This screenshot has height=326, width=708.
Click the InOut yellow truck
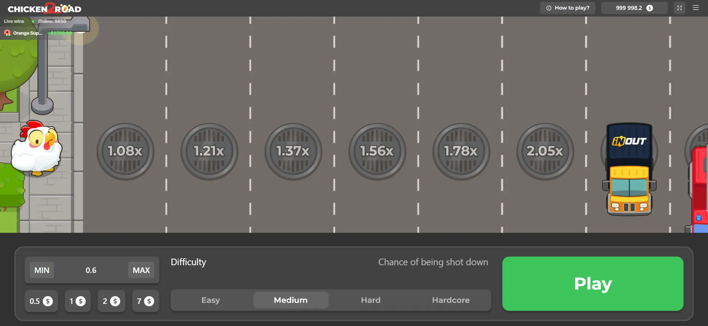coord(629,169)
